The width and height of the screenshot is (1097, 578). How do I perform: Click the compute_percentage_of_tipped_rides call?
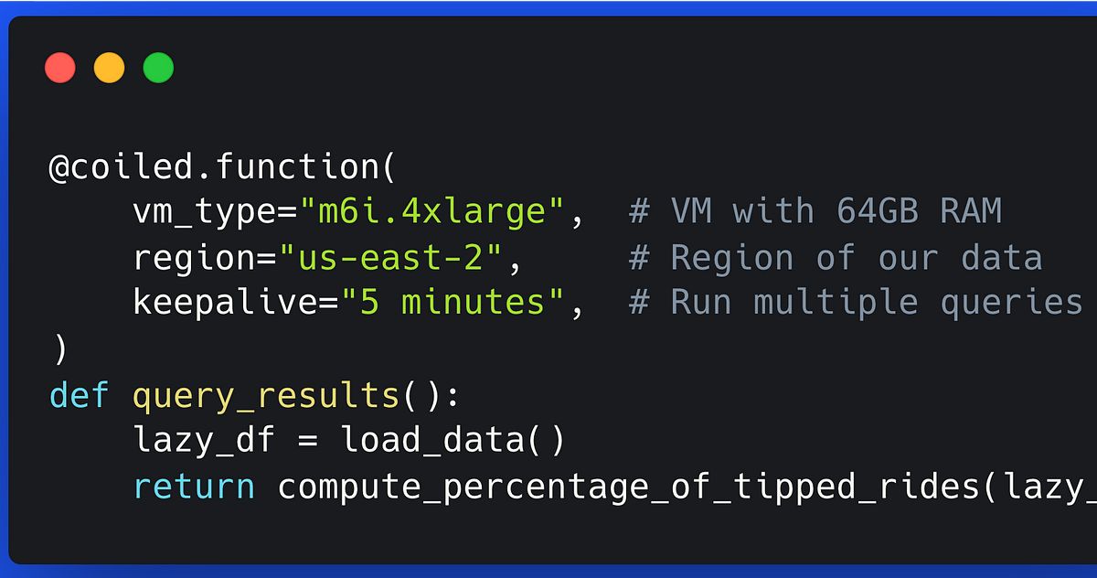629,487
